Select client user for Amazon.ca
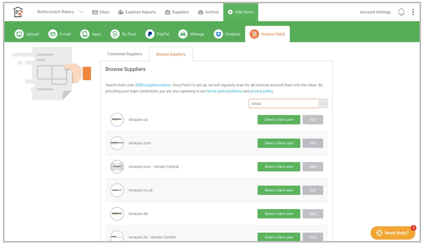The image size is (424, 244). pos(279,120)
